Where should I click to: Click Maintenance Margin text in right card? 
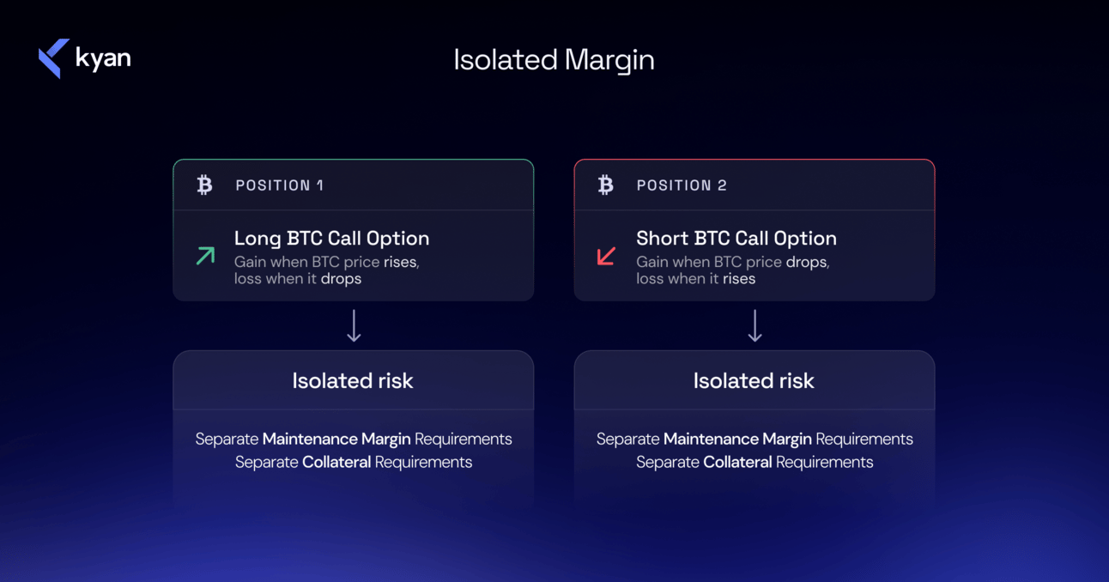point(737,439)
